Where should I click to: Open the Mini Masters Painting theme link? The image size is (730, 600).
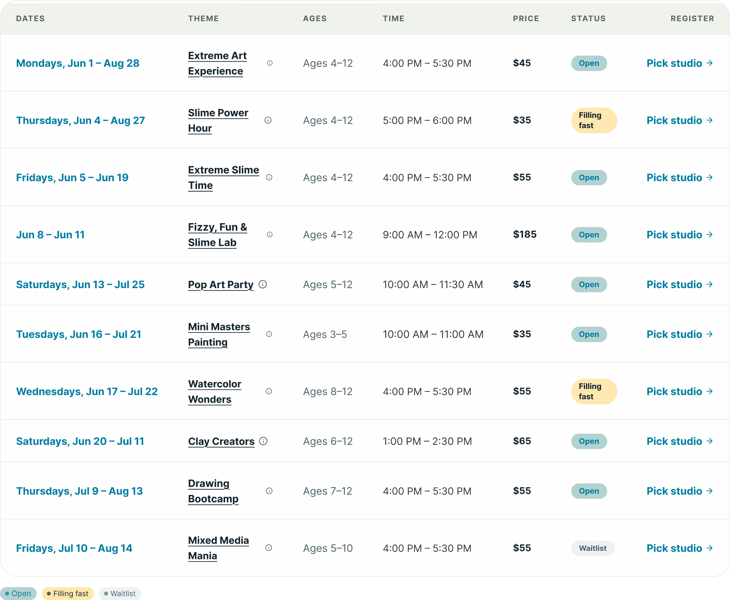219,334
